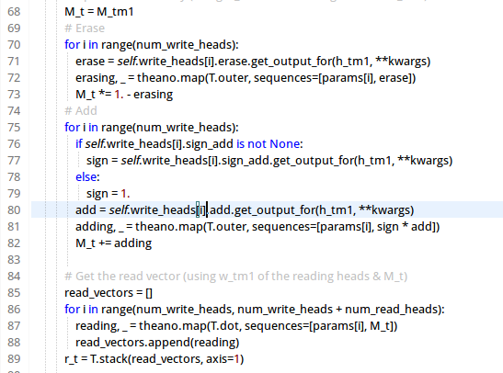Place cursor on the '# Add' comment
Screen dimensions: 503x373
(x=81, y=111)
